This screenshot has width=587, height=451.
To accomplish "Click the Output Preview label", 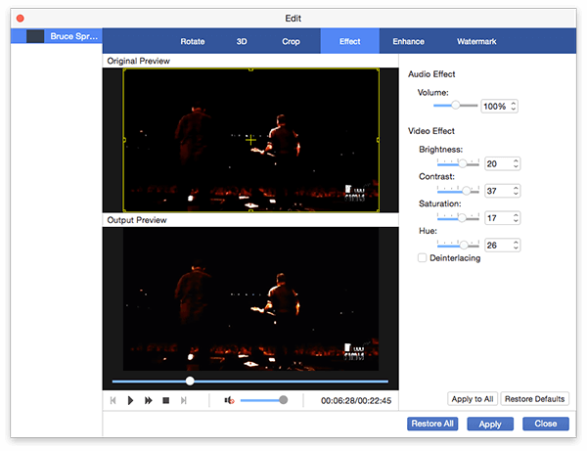I will pos(137,220).
